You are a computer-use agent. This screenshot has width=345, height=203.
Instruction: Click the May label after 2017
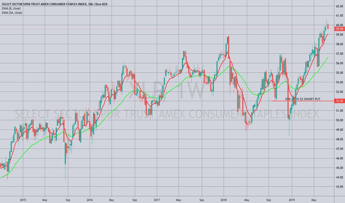point(179,200)
